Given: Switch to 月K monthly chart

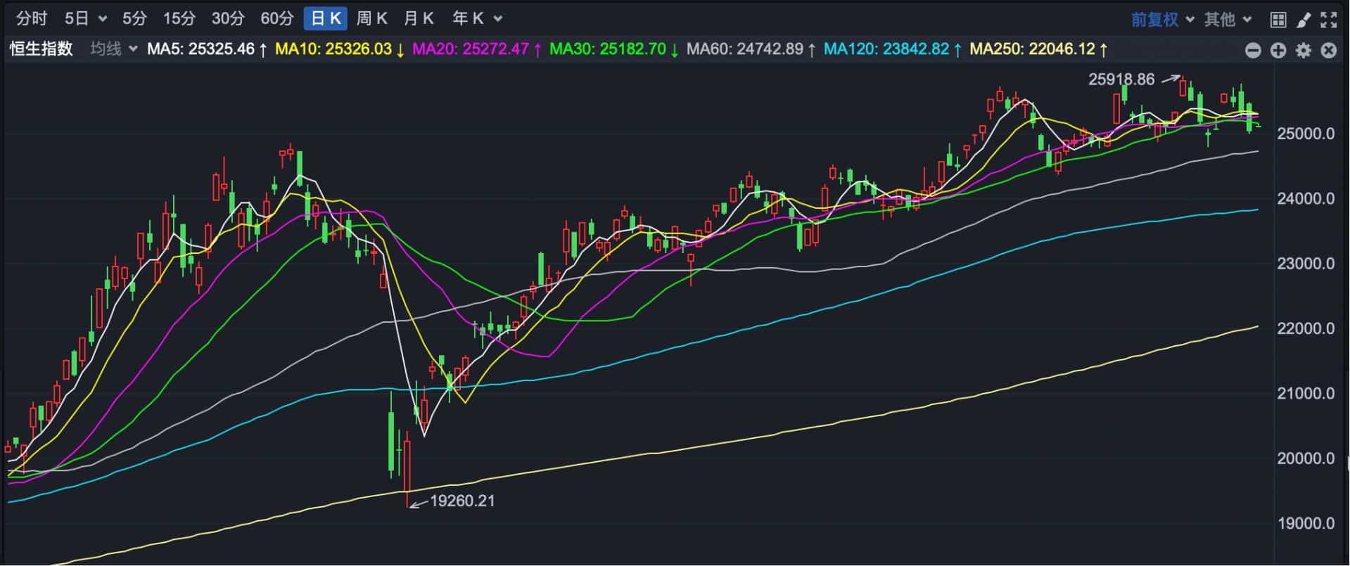Looking at the screenshot, I should coord(419,19).
